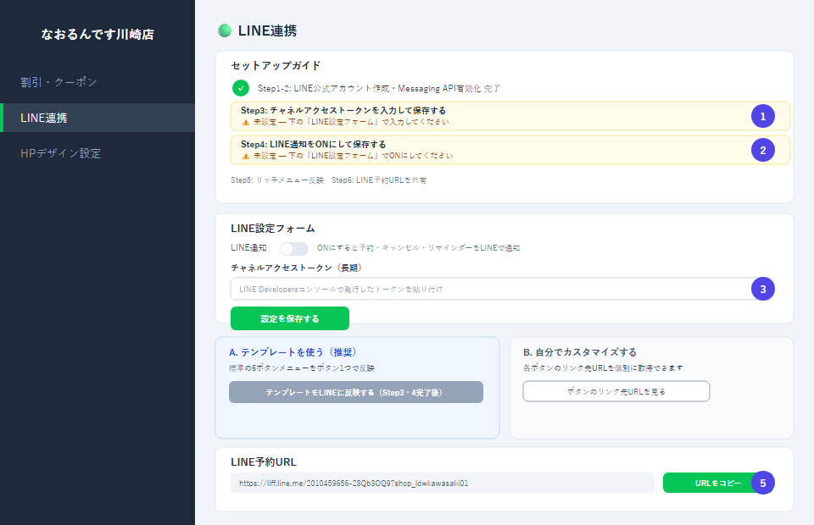
Task: Click the Step4 warning triangle icon
Action: [x=246, y=156]
